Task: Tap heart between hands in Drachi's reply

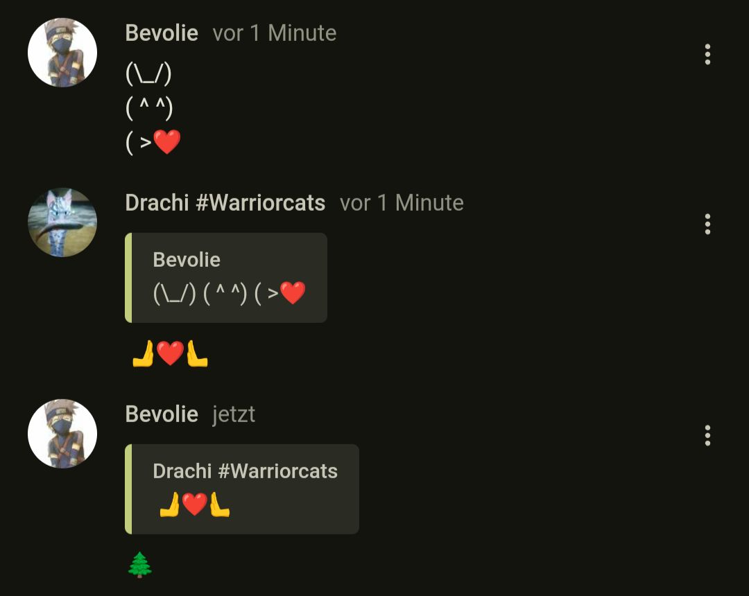Action: 170,353
